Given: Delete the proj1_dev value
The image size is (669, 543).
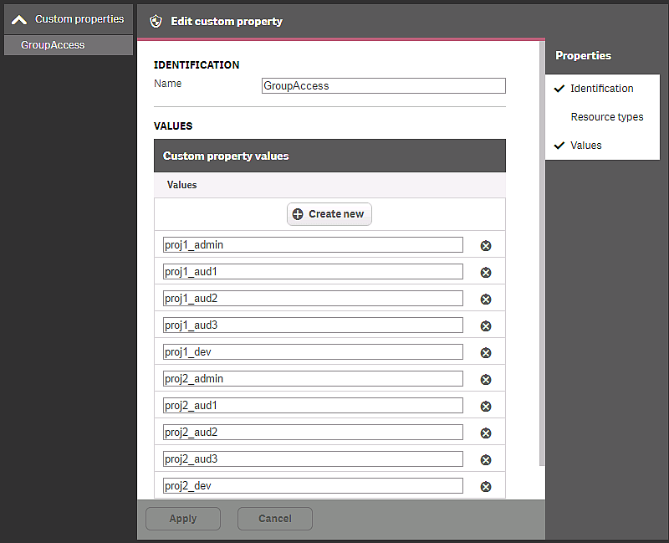Looking at the screenshot, I should (486, 351).
